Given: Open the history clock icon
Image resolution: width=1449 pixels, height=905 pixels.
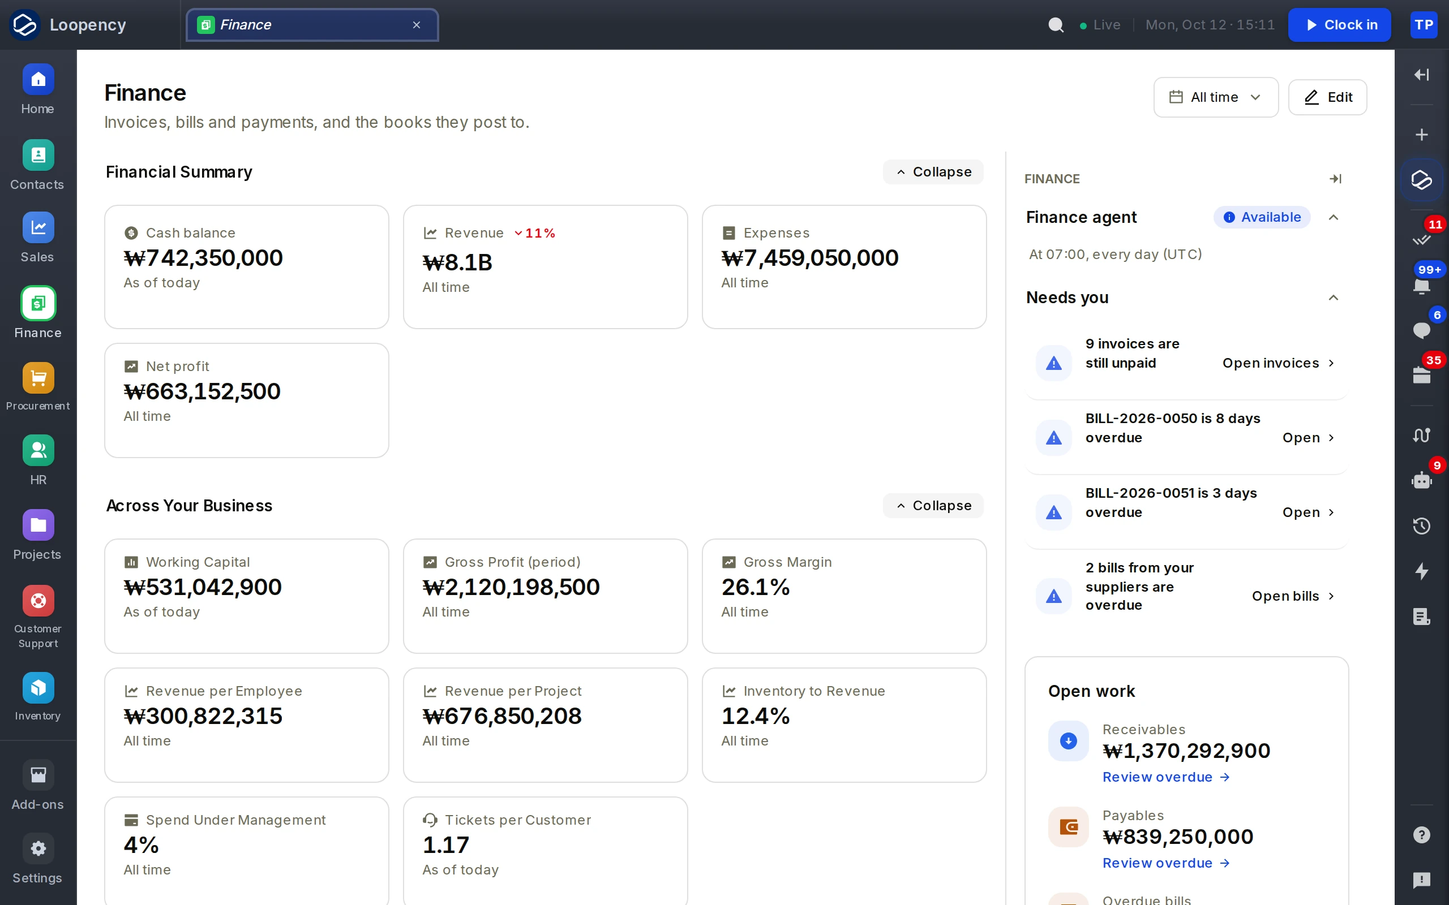Looking at the screenshot, I should (1421, 526).
